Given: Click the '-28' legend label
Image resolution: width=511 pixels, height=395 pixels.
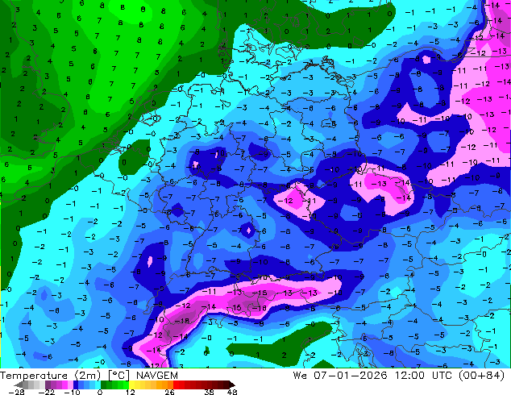Looking at the screenshot, I should point(16,392).
